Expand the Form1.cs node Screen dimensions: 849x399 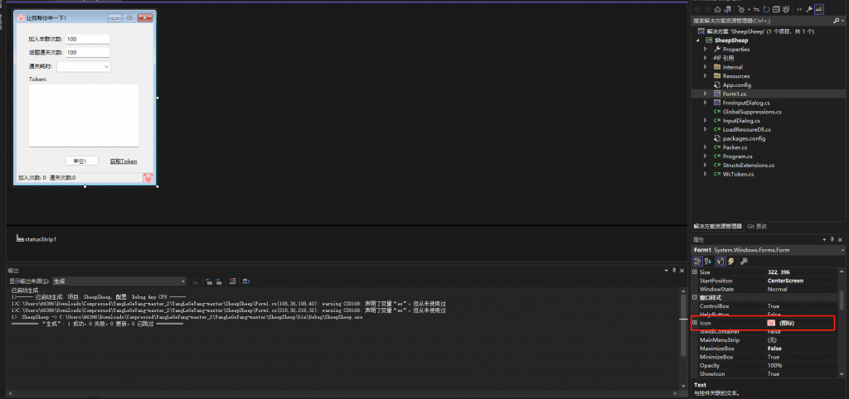706,94
